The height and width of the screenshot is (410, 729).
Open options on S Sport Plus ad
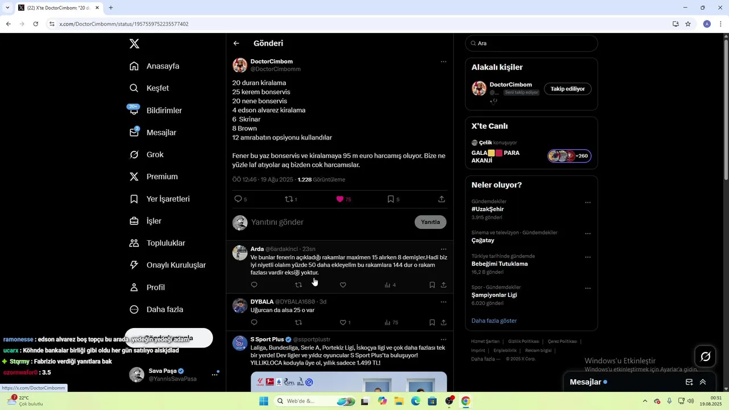(x=444, y=339)
